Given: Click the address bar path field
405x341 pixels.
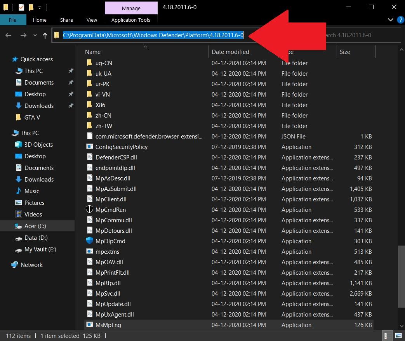Looking at the screenshot, I should click(153, 35).
